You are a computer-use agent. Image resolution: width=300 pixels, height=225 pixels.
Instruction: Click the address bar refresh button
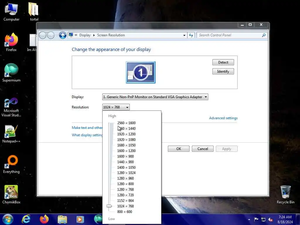click(191, 35)
